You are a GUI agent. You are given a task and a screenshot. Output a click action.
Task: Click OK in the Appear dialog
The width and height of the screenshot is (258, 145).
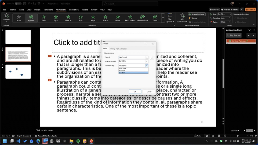(x=135, y=92)
